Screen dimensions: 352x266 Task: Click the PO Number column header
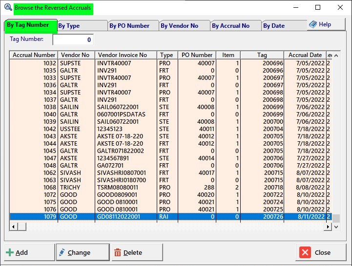(197, 55)
